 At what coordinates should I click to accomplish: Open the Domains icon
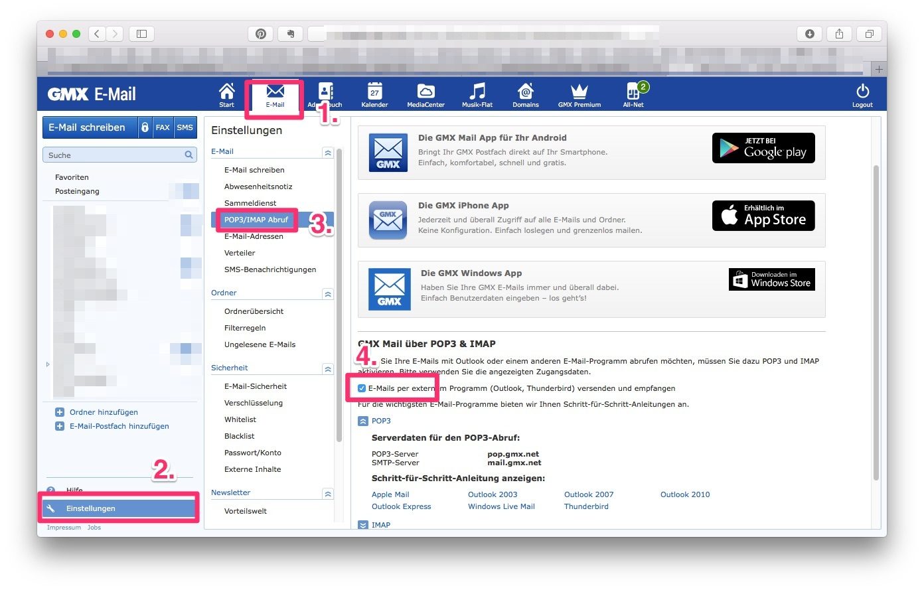pos(526,94)
